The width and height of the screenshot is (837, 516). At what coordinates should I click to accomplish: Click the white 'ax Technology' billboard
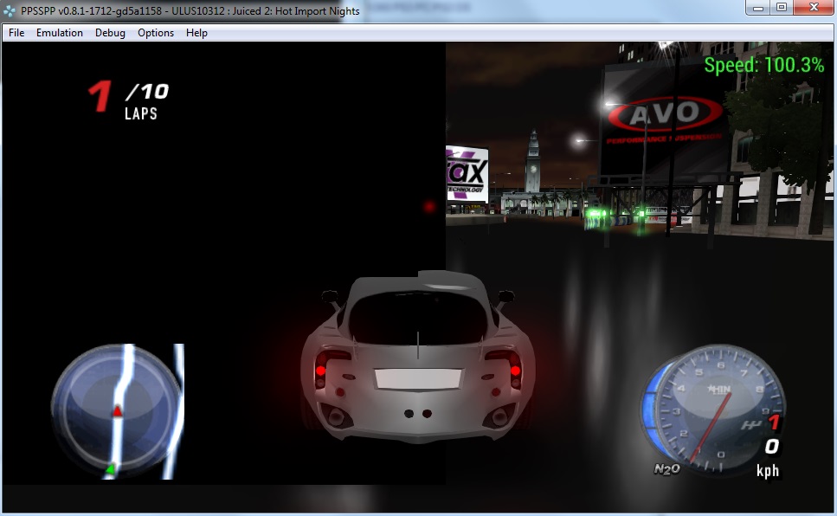point(467,174)
